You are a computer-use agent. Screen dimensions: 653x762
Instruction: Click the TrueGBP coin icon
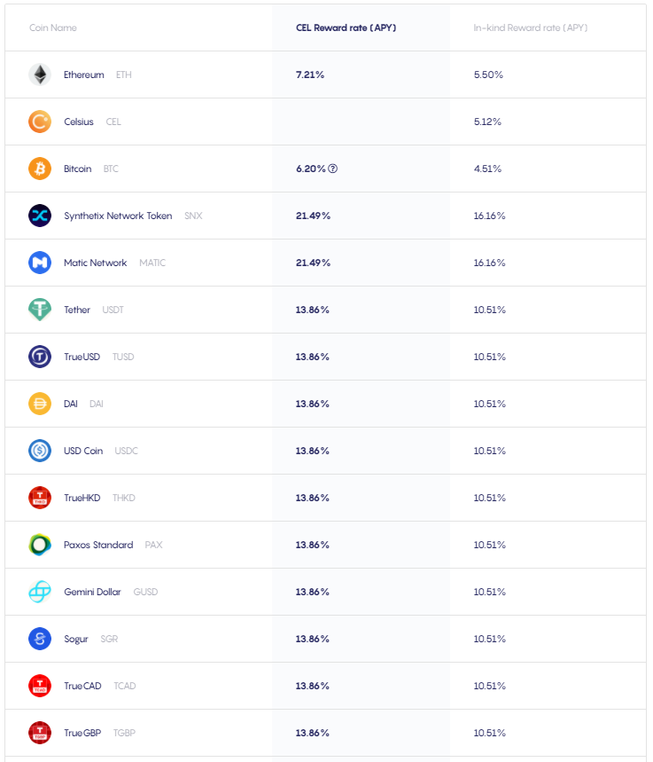(40, 733)
